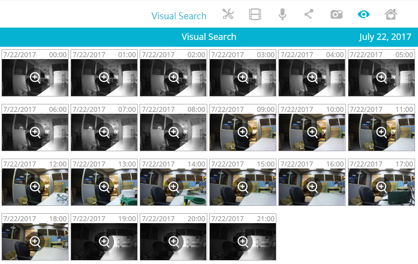The image size is (418, 264).
Task: Zoom into the 20:00 thumbnail magnifier
Action: 174,242
